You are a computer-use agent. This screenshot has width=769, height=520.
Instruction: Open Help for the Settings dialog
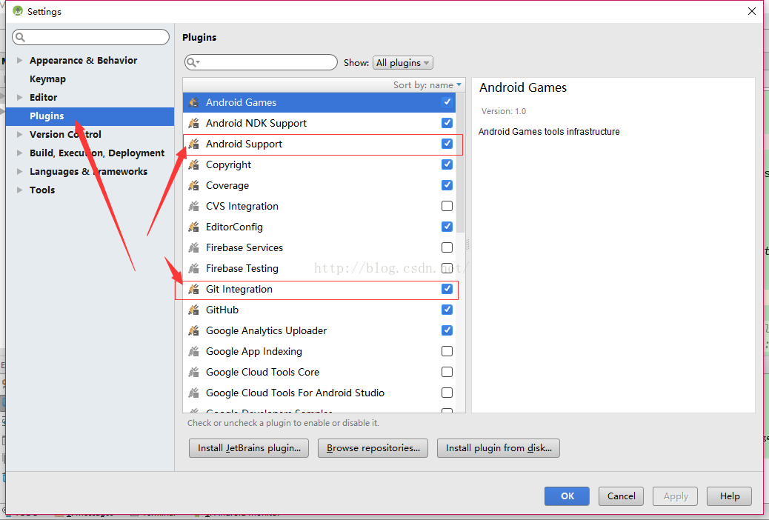click(729, 496)
